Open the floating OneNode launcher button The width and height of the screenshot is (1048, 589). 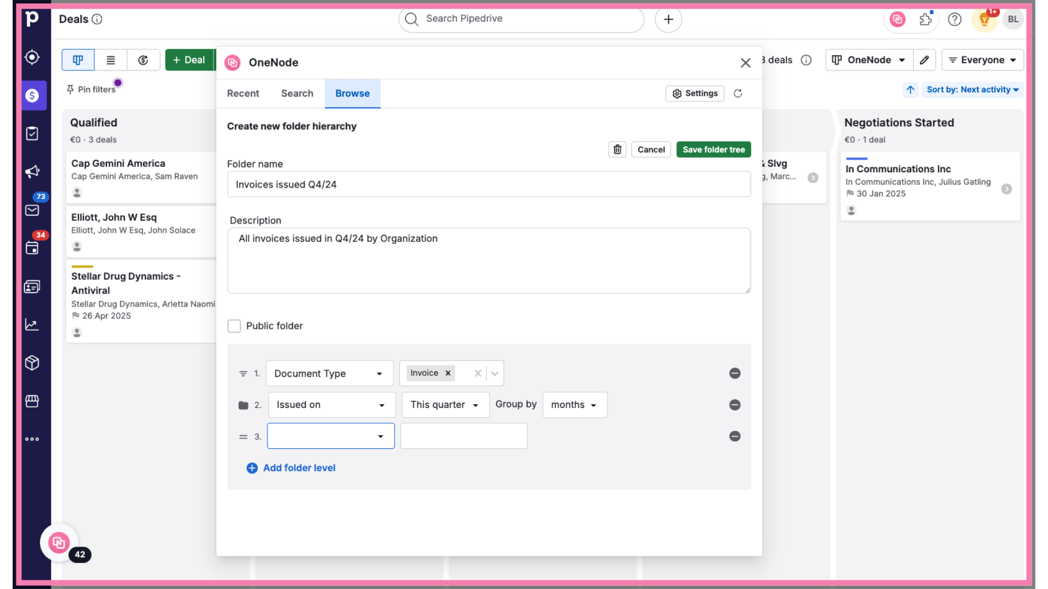59,543
